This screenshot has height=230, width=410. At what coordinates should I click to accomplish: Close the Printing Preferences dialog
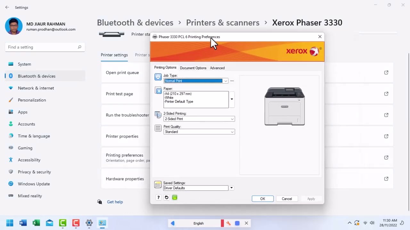(x=320, y=37)
